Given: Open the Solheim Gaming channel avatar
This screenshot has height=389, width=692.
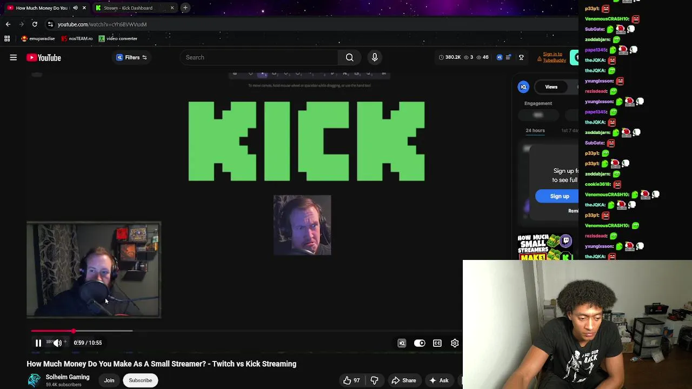Looking at the screenshot, I should coord(34,380).
